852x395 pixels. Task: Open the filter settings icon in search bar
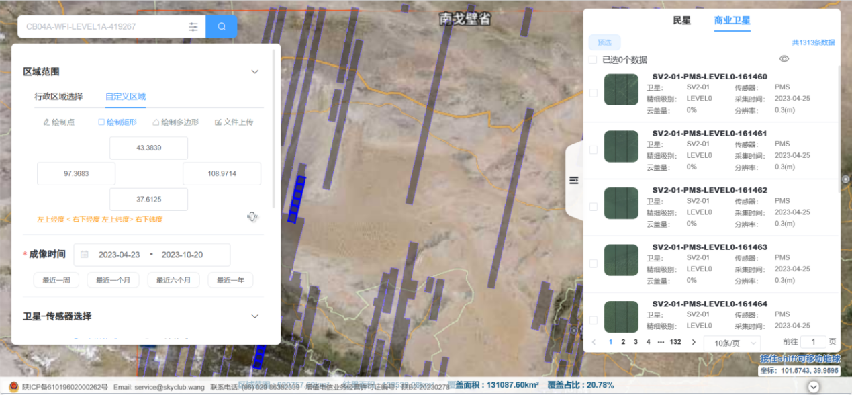193,27
